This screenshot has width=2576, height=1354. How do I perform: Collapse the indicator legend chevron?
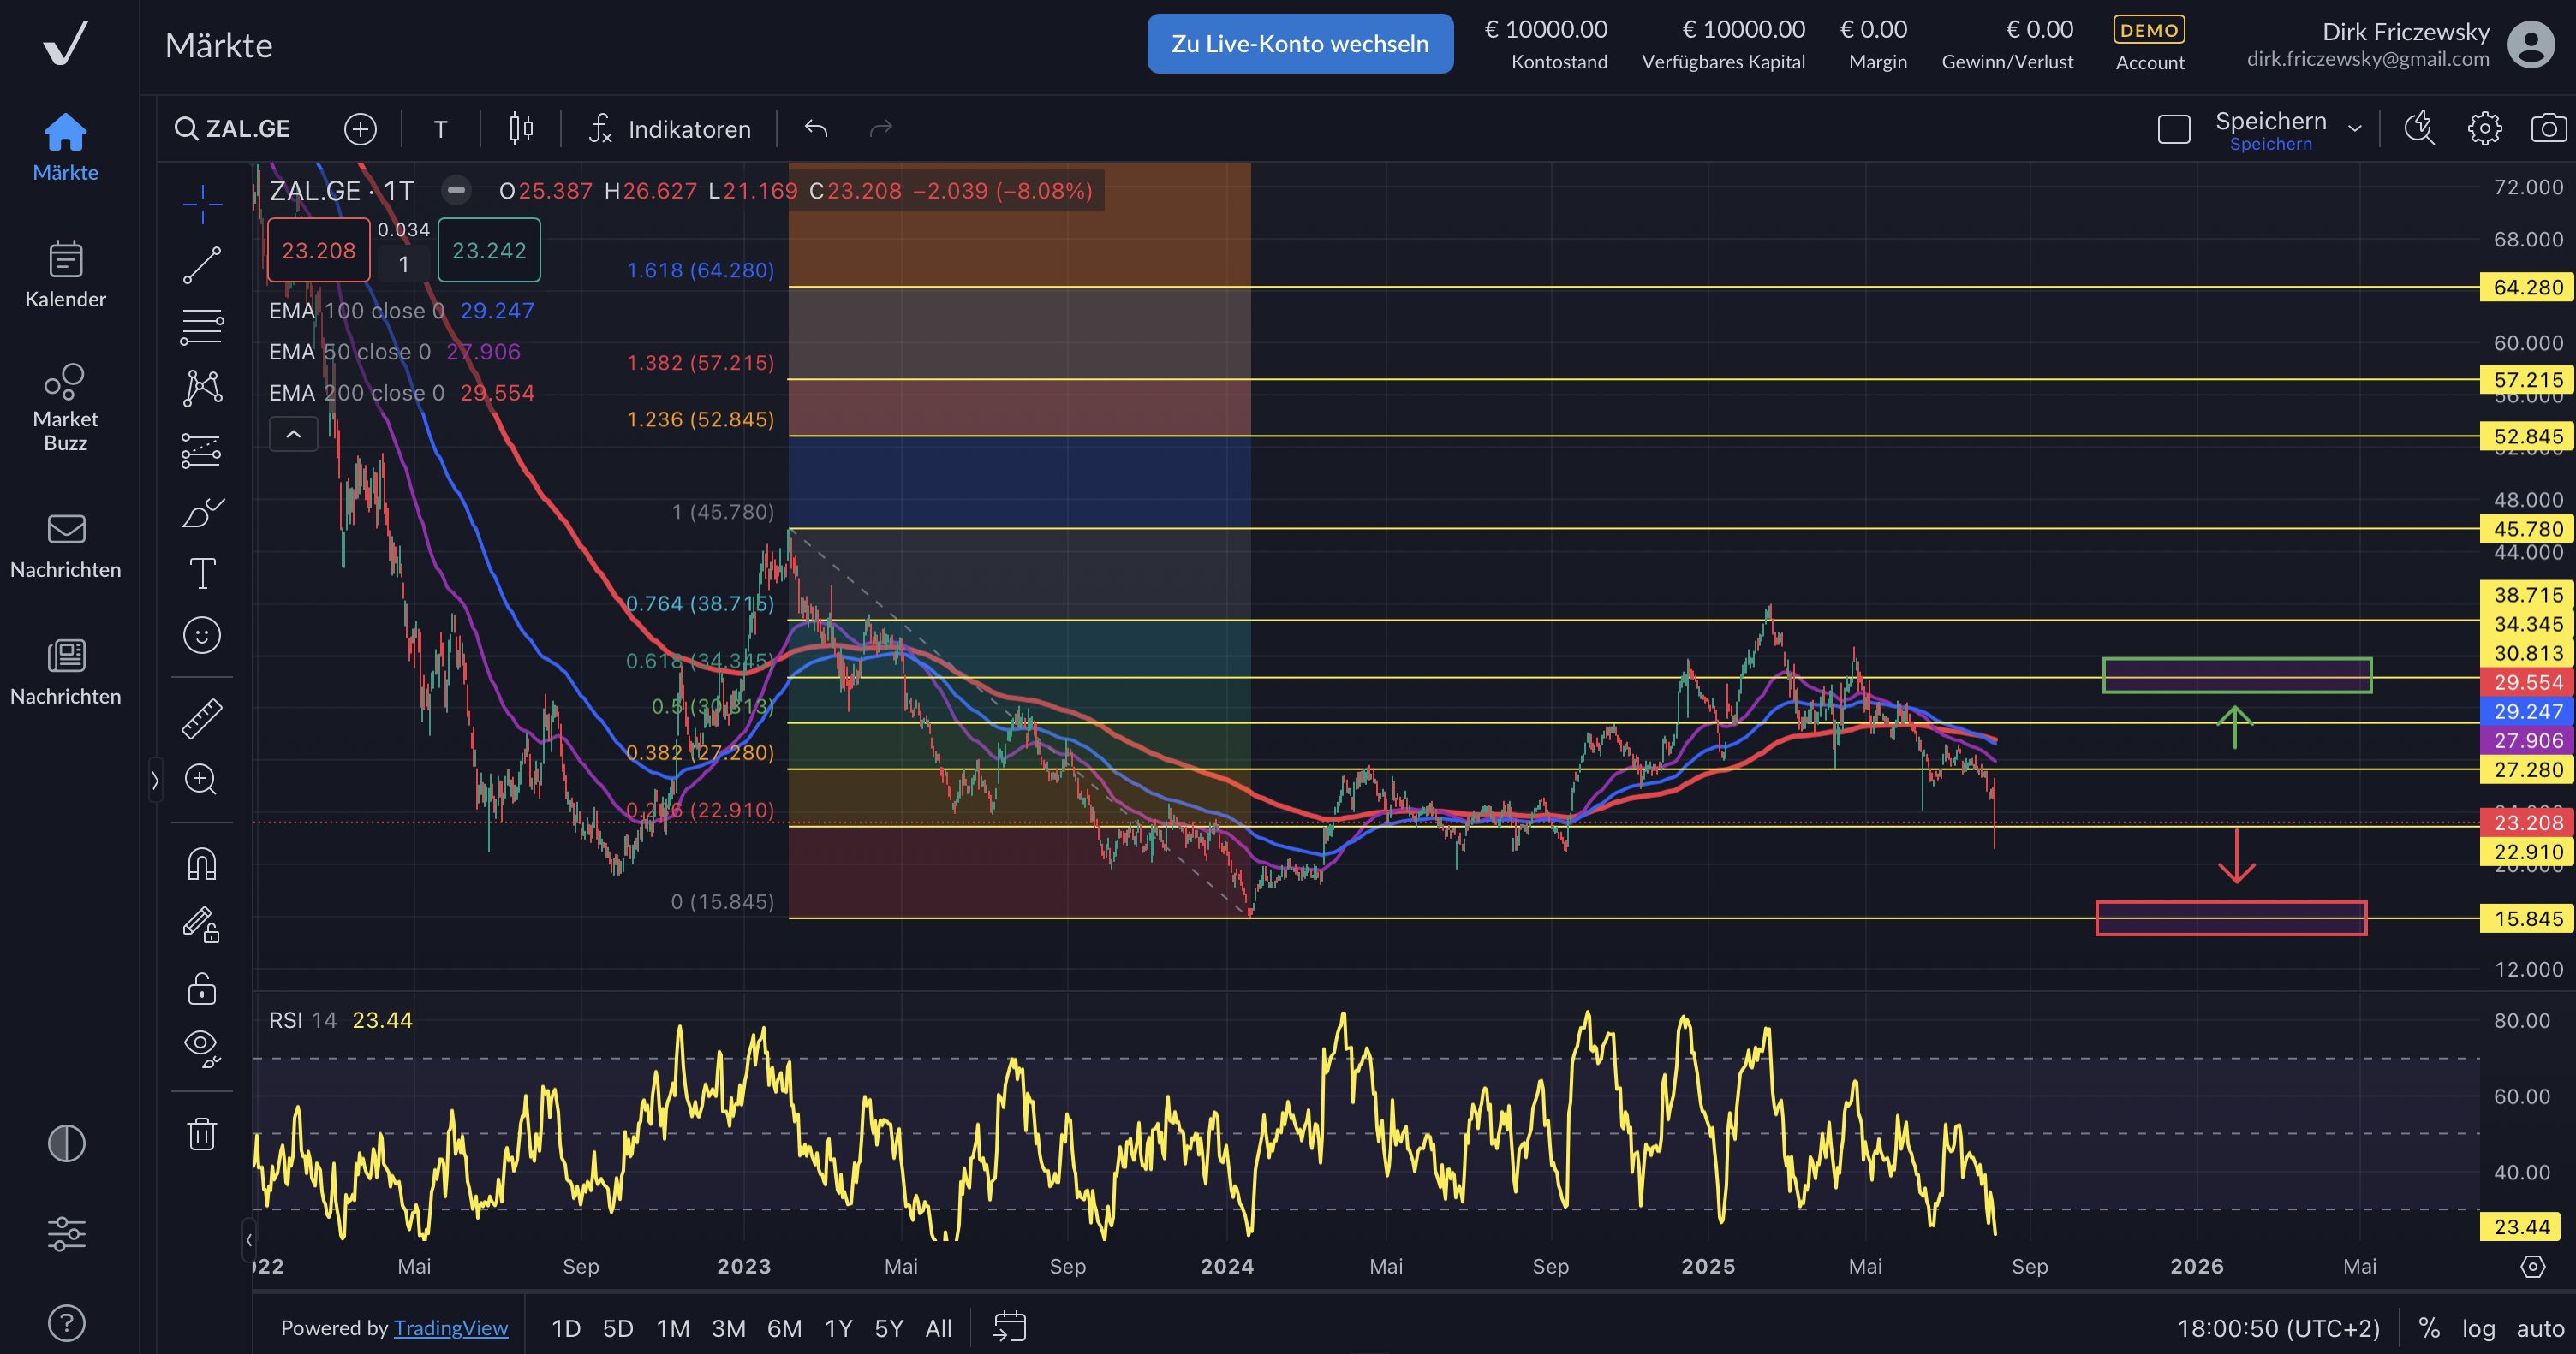[x=293, y=435]
